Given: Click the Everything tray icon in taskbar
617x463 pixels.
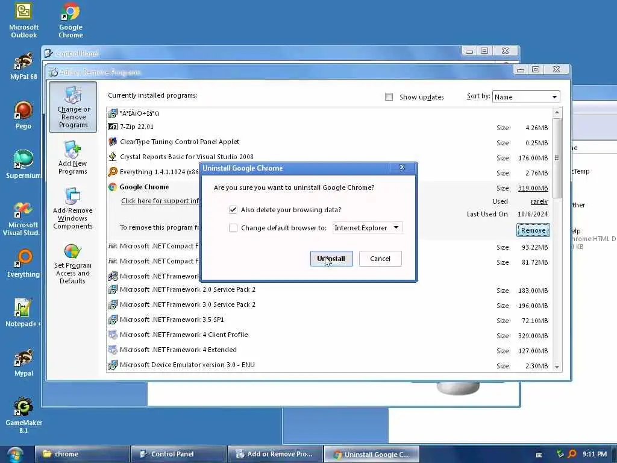Looking at the screenshot, I should (x=572, y=454).
